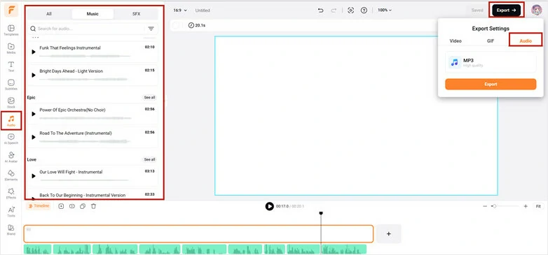Play Road To The Adventure preview
The height and width of the screenshot is (255, 548).
34,137
